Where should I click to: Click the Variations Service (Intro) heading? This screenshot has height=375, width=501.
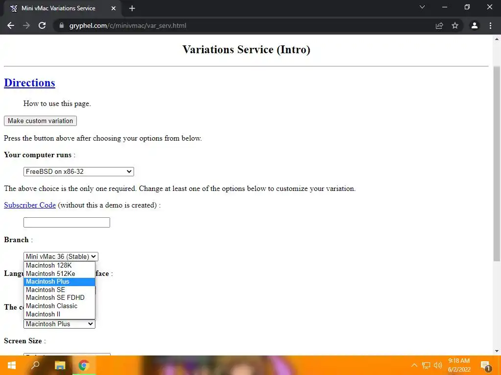point(247,50)
